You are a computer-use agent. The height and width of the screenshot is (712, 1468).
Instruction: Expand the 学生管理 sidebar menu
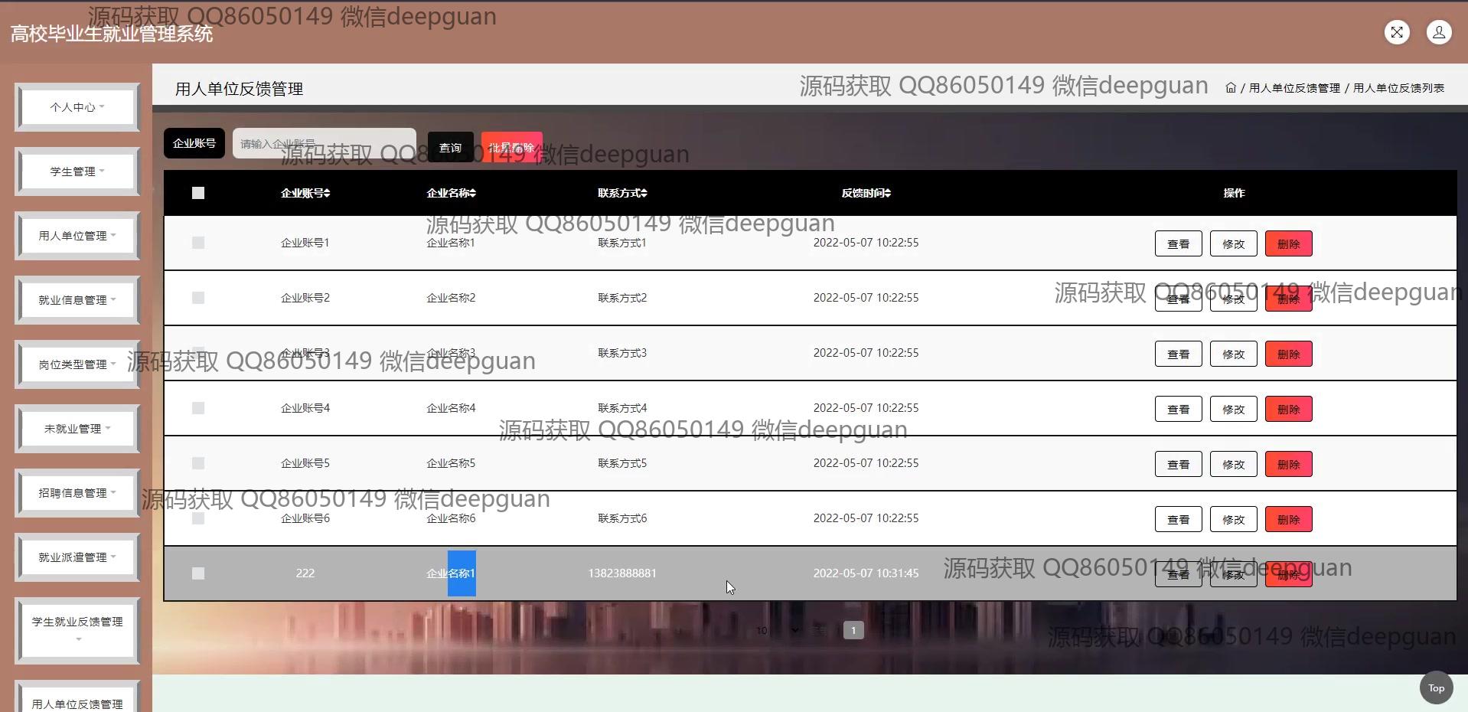77,171
